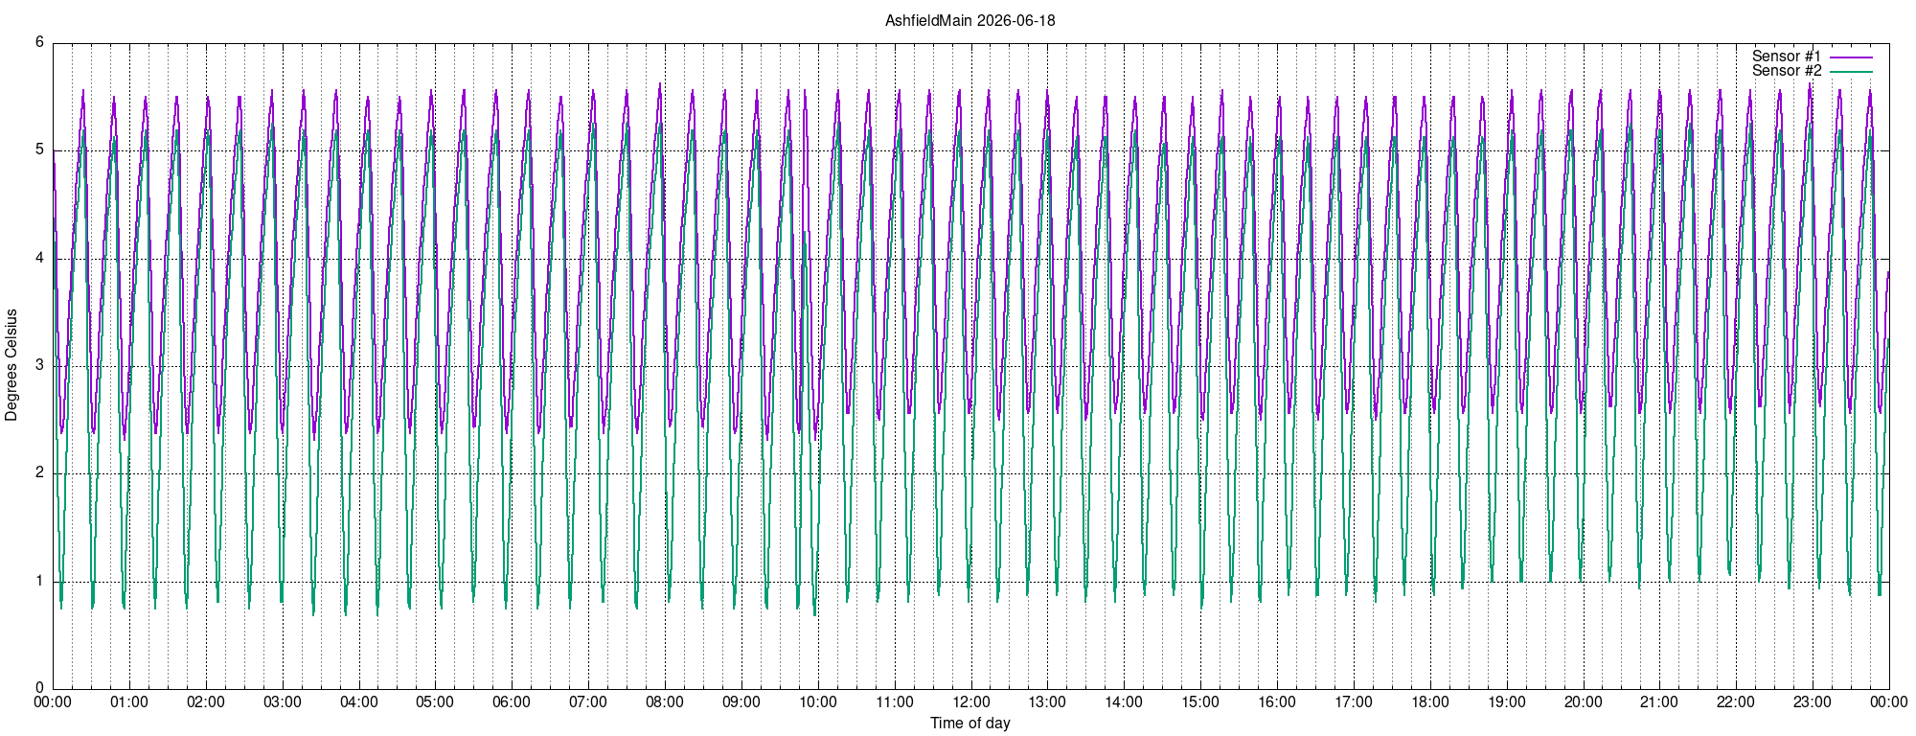This screenshot has width=1916, height=736.
Task: Click the 03:00 time tick label
Action: point(283,702)
